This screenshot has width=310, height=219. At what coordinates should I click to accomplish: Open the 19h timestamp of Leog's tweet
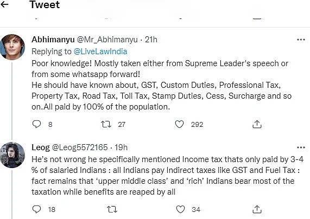coord(121,147)
